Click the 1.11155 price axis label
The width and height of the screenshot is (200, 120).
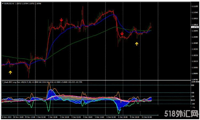click(x=194, y=7)
